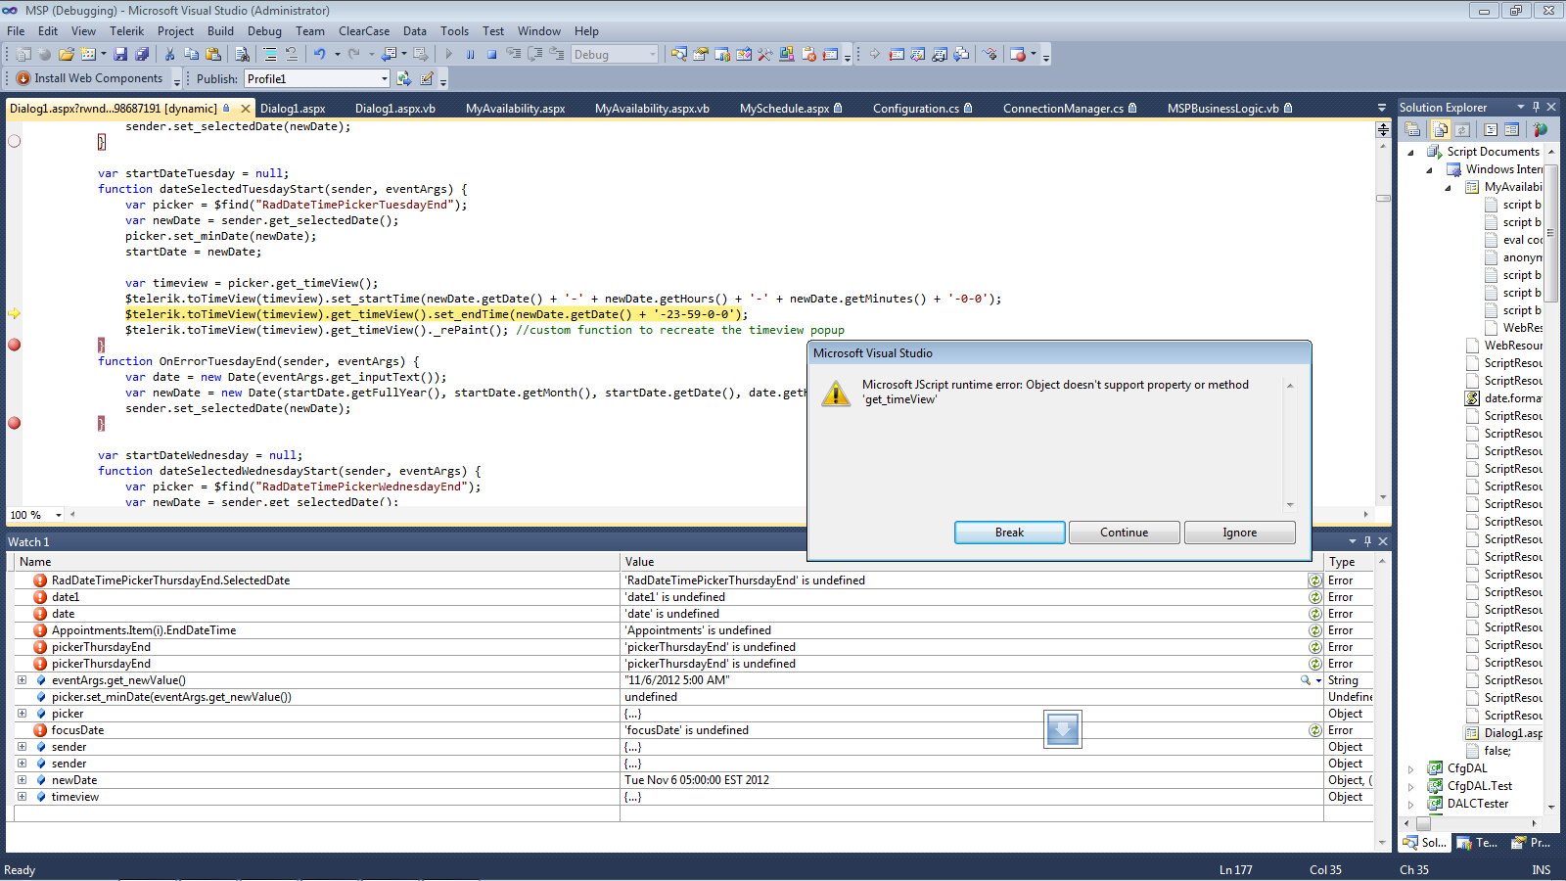Click the Break button in error dialog
Screen dimensions: 1566x881
pos(1009,533)
